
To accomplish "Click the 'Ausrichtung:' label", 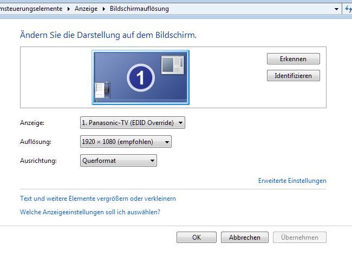I will point(38,161).
